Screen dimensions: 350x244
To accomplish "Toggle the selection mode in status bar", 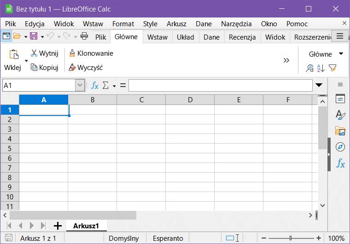I will pyautogui.click(x=233, y=238).
